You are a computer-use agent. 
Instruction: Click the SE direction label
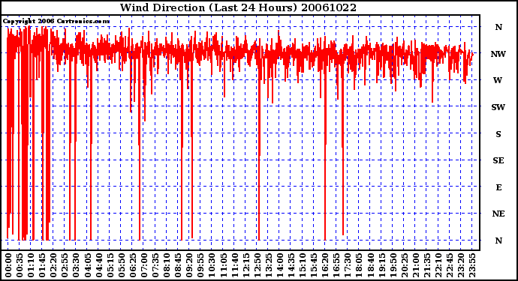(x=498, y=160)
